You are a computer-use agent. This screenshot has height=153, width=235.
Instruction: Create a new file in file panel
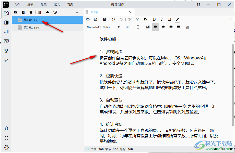[x=23, y=12]
